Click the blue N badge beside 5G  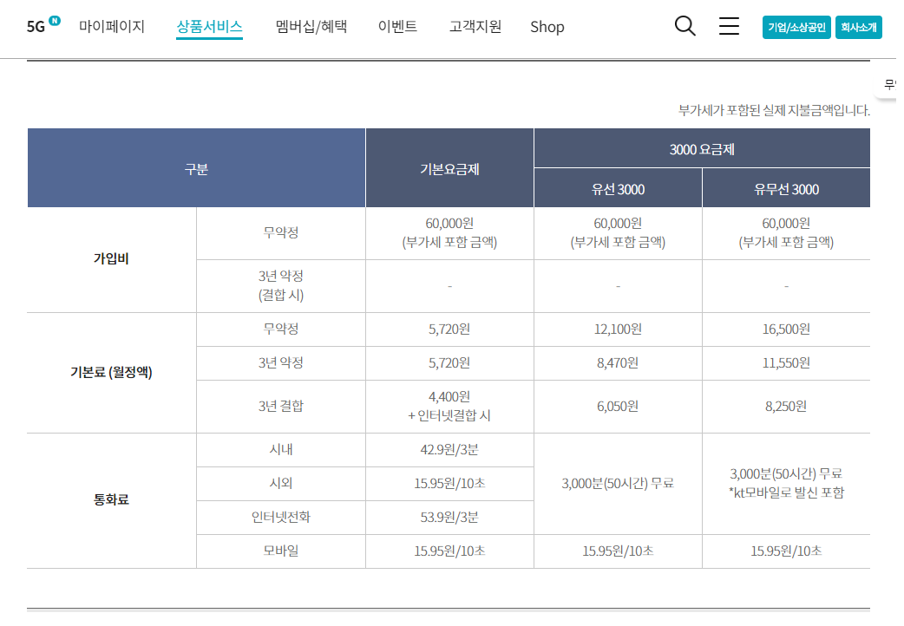pos(55,20)
